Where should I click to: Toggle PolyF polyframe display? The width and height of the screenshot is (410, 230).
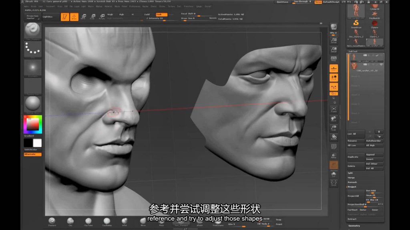tap(334, 147)
